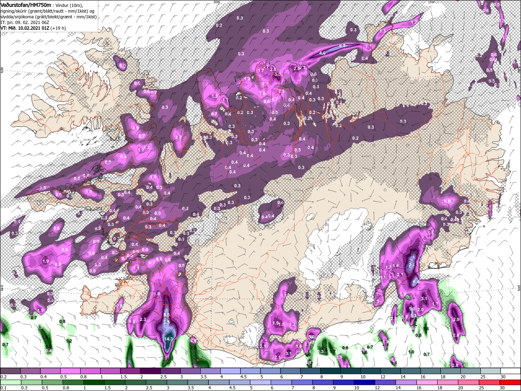
Task: Click the 4.6 precipitation value on the map
Action: tap(322, 53)
